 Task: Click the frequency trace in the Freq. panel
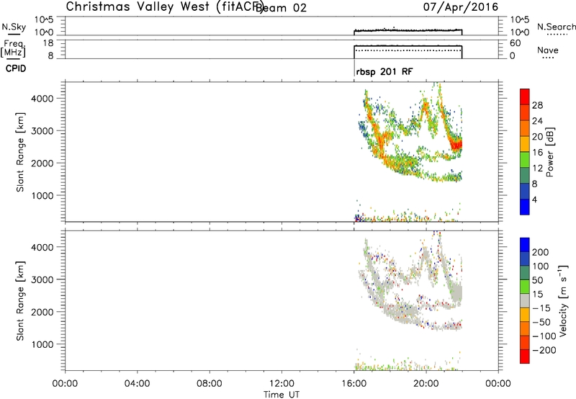pos(408,45)
